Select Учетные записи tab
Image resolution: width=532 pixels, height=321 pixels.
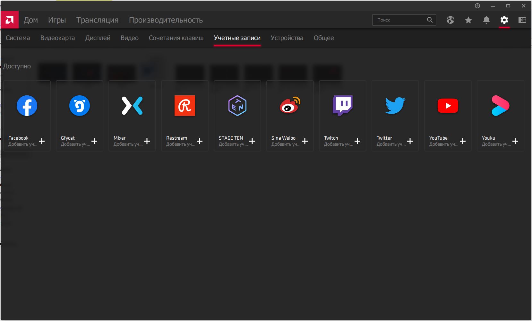[x=237, y=38]
